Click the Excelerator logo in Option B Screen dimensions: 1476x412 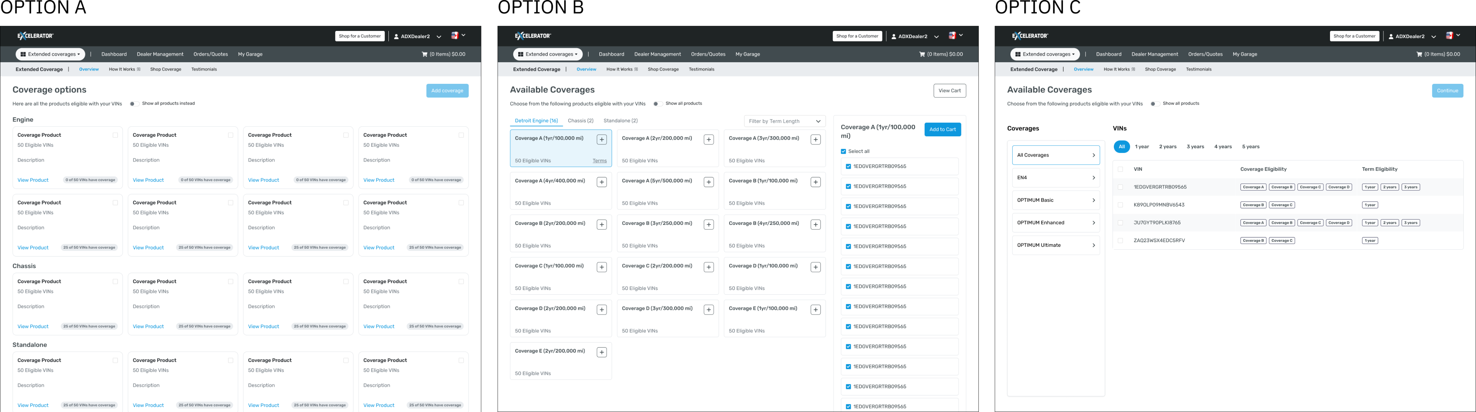pos(533,36)
